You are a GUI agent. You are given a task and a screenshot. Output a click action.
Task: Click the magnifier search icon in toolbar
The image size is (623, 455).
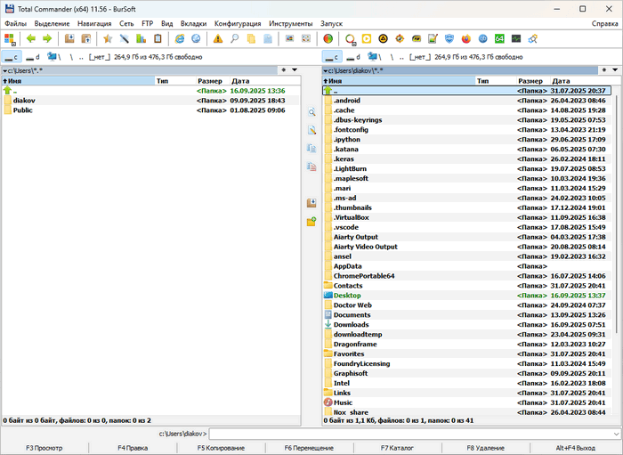coord(235,39)
